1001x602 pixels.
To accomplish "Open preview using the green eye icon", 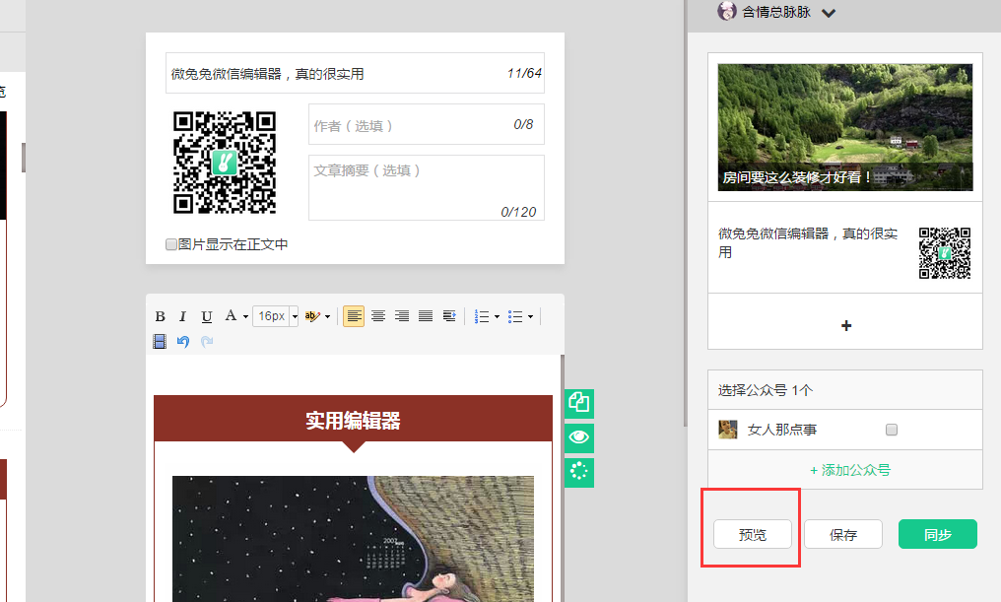I will pyautogui.click(x=579, y=437).
